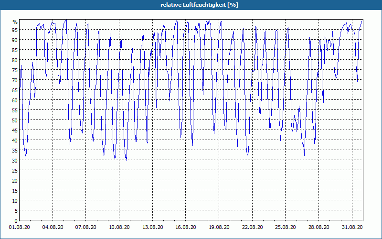Screen dimensions: 382x239
Task: Click the y-axis label 95
Action: point(15,30)
